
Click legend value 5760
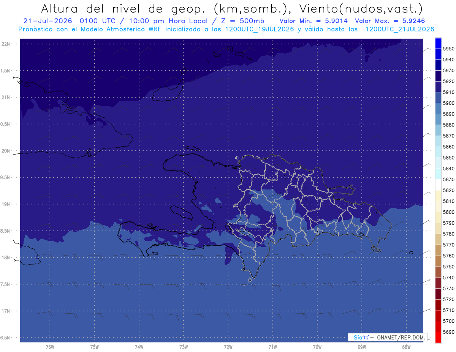448,256
